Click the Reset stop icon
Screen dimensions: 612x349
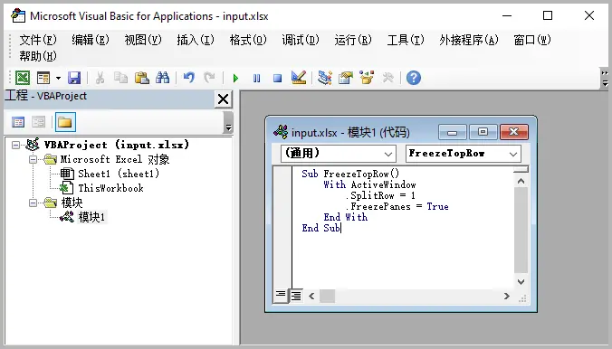278,79
